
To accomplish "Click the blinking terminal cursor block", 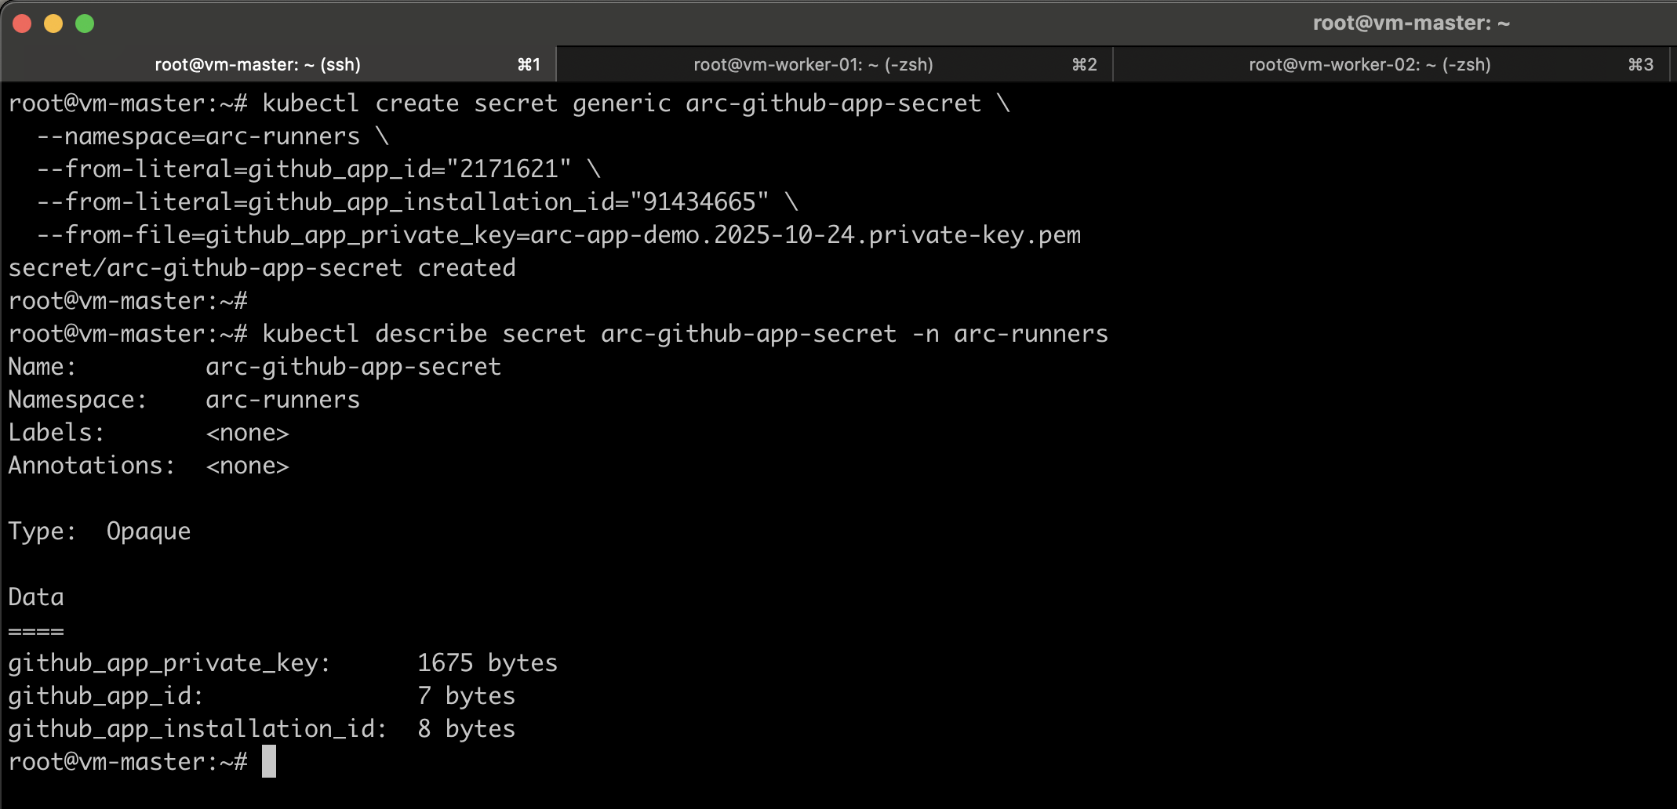I will pos(268,762).
